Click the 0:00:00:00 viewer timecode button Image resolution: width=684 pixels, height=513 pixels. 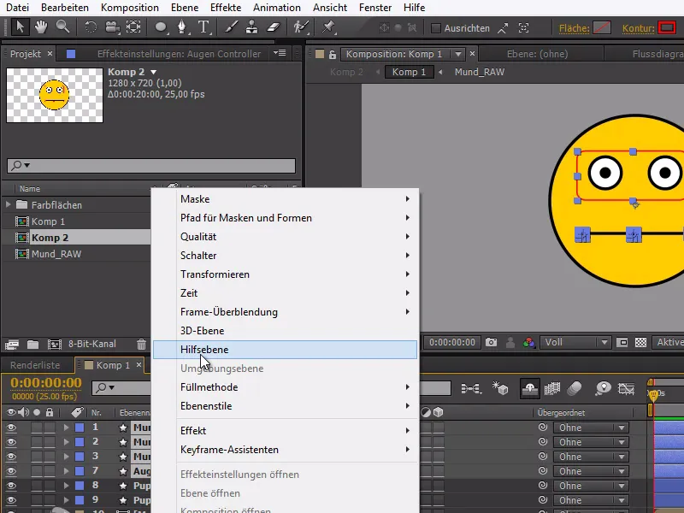point(452,343)
